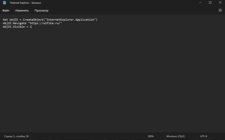Image resolution: width=225 pixels, height=140 pixels.
Task: Click the 100% zoom level in status bar
Action: [151, 136]
